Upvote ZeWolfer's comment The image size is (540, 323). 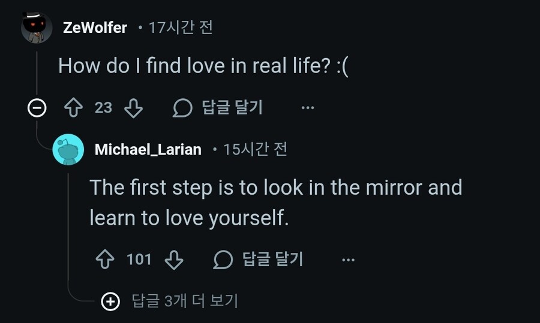(73, 108)
